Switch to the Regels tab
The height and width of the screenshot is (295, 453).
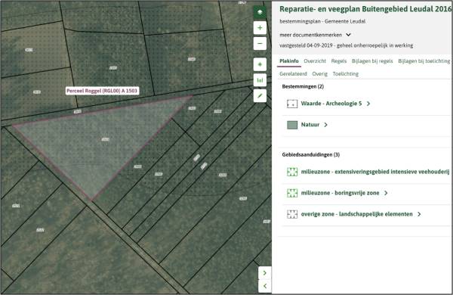point(338,61)
